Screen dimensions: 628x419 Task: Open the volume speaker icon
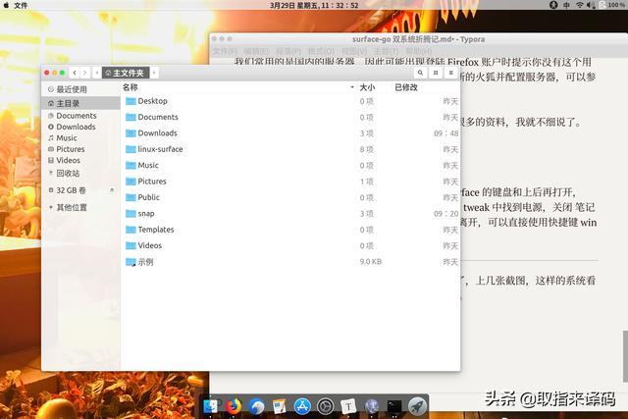[591, 5]
